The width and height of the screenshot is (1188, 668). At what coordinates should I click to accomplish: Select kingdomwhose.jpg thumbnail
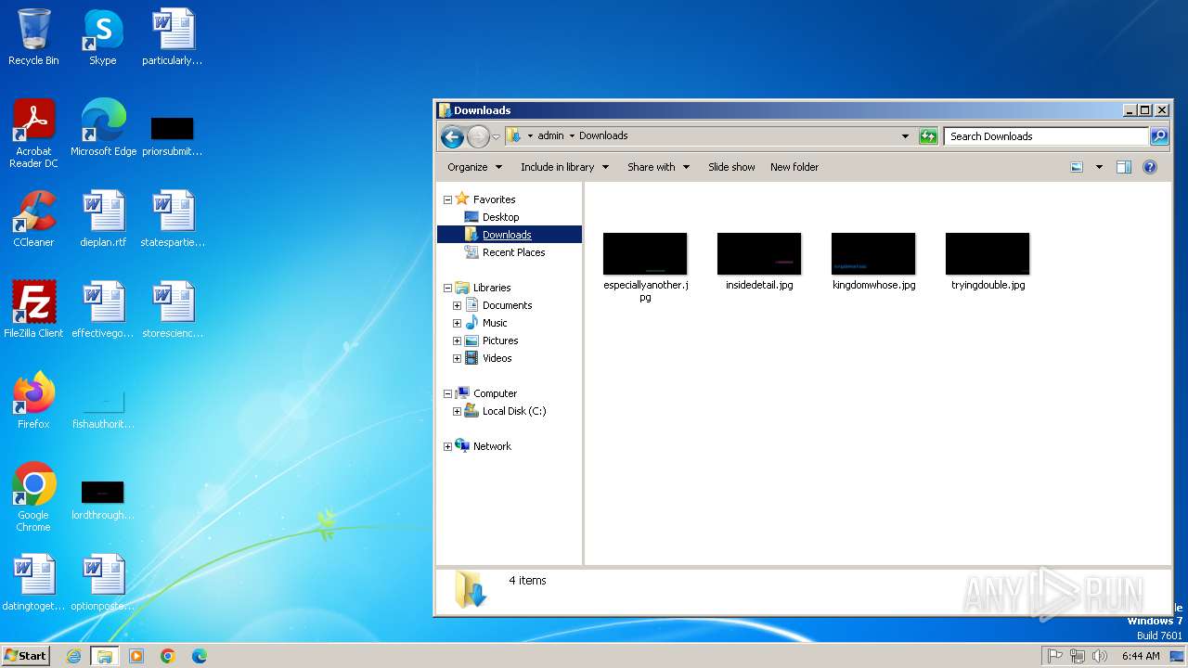coord(873,262)
